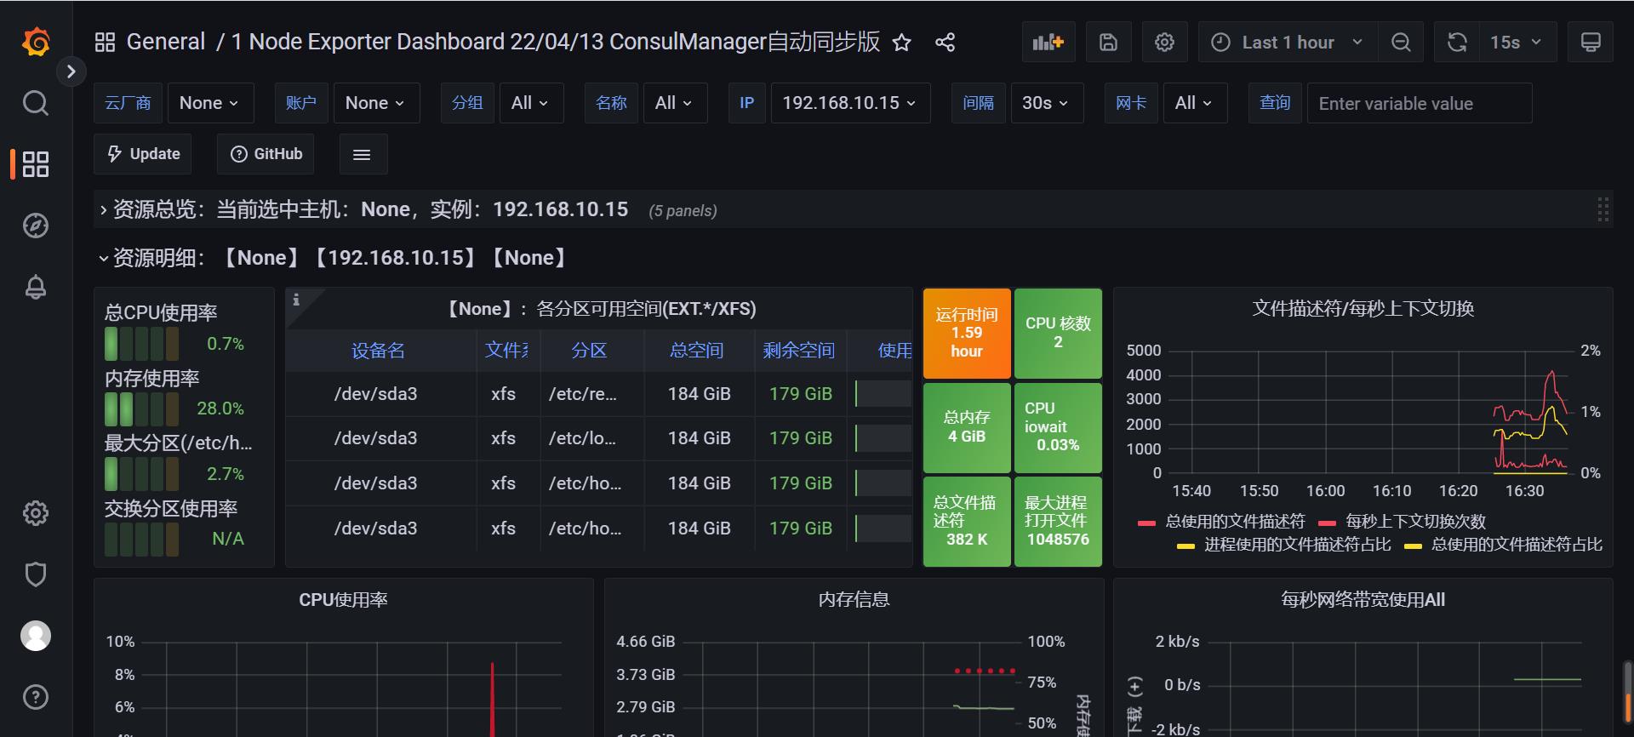Open the Server Admin shield icon
The image size is (1634, 737).
36,574
